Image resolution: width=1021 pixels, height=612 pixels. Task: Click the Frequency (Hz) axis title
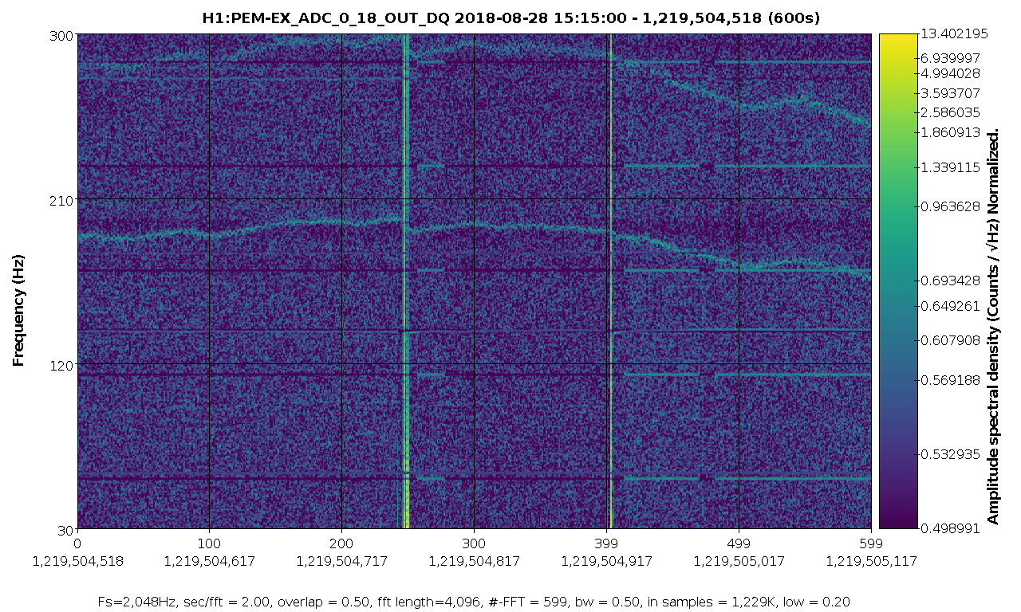(19, 311)
